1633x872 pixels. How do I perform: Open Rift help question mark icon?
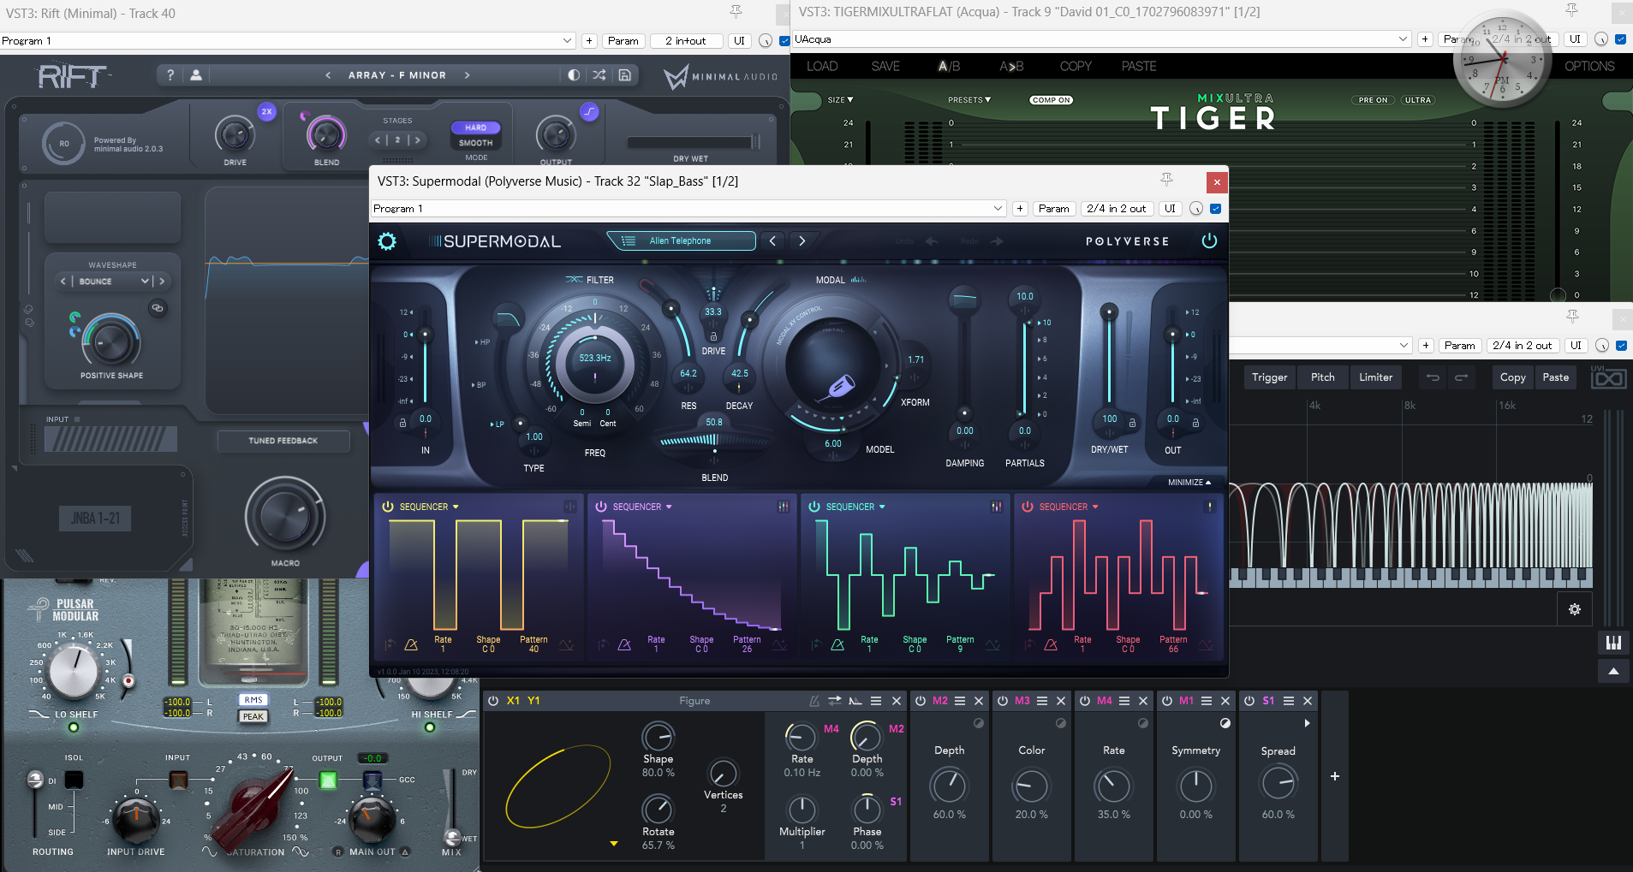(x=170, y=75)
